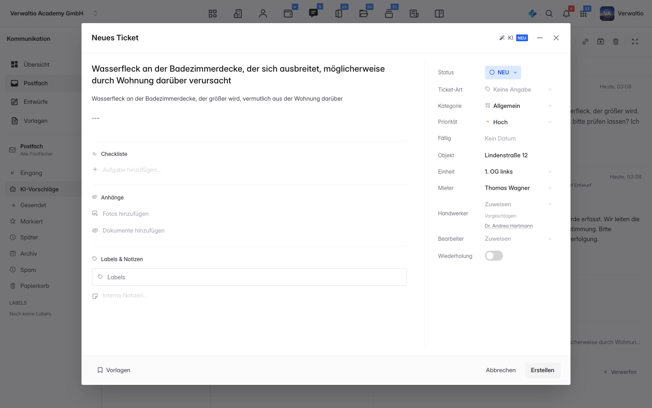This screenshot has width=652, height=408.
Task: Click the trash icon in background toolbar
Action: coord(616,41)
